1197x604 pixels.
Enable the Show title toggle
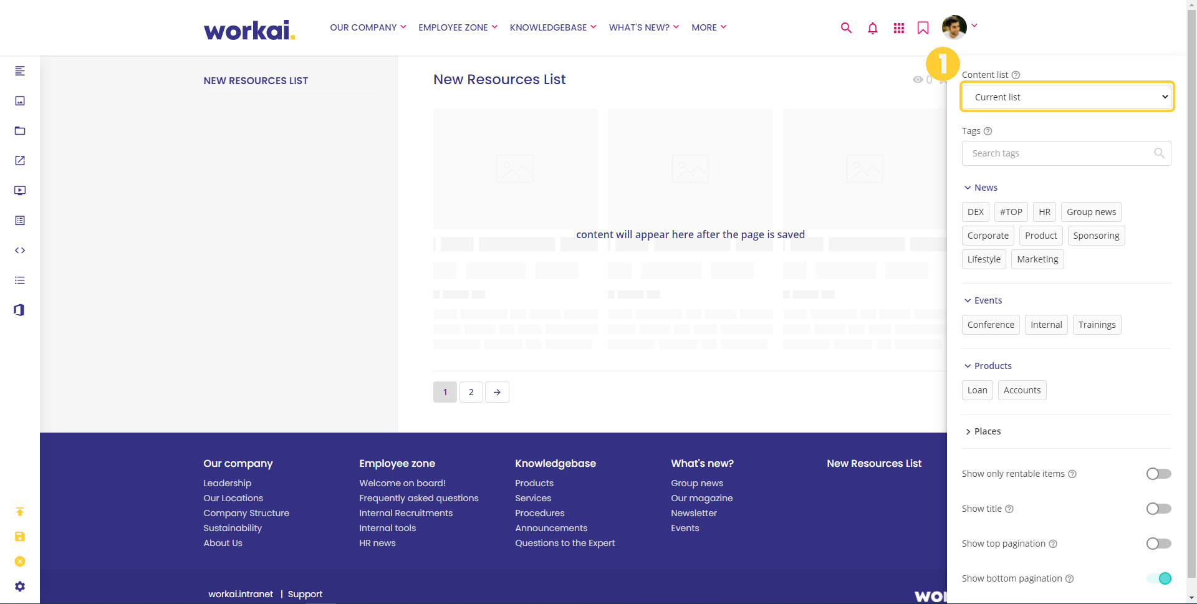pyautogui.click(x=1158, y=509)
